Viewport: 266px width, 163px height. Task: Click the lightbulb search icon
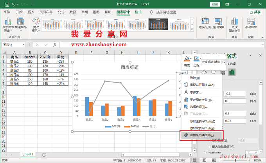point(151,12)
